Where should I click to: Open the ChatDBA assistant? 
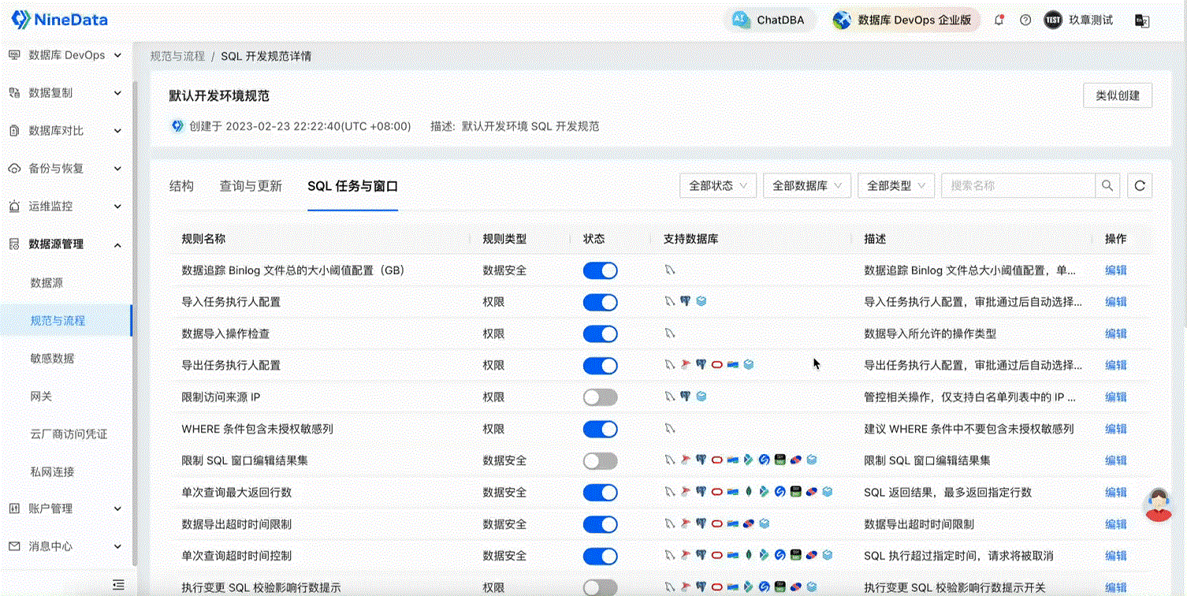(x=769, y=20)
